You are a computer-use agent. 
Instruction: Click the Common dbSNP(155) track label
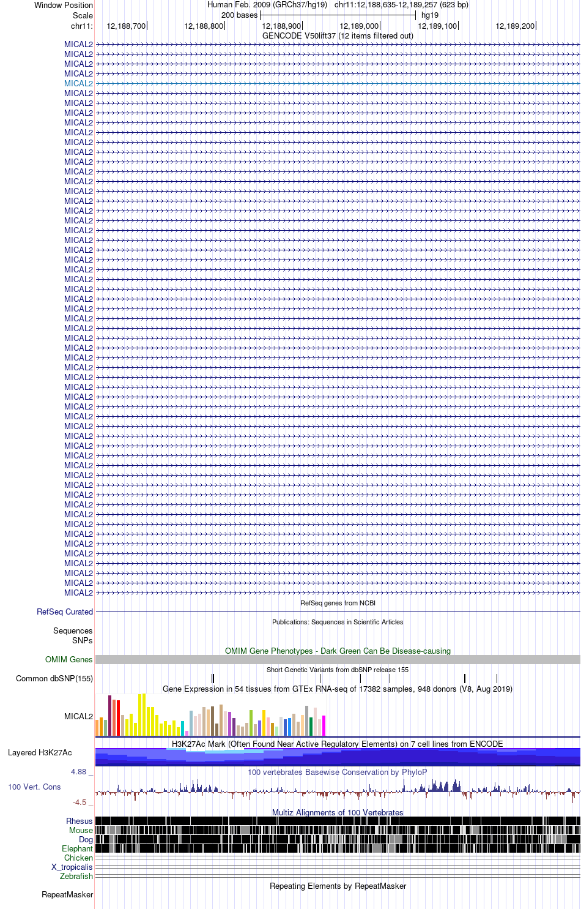click(54, 678)
